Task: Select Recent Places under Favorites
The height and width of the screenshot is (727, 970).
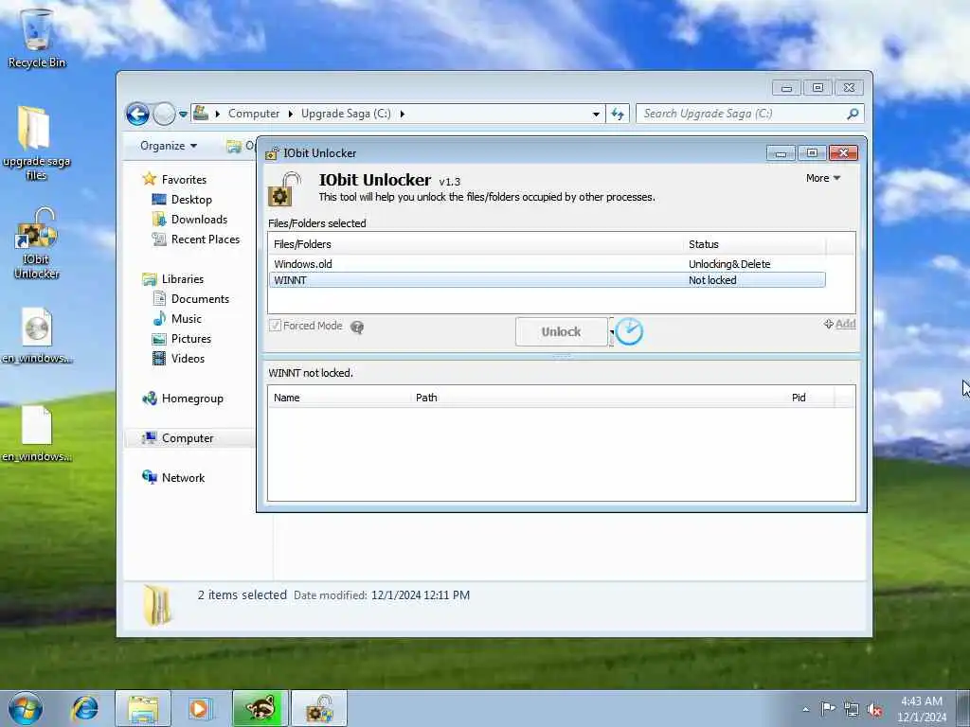Action: (206, 239)
